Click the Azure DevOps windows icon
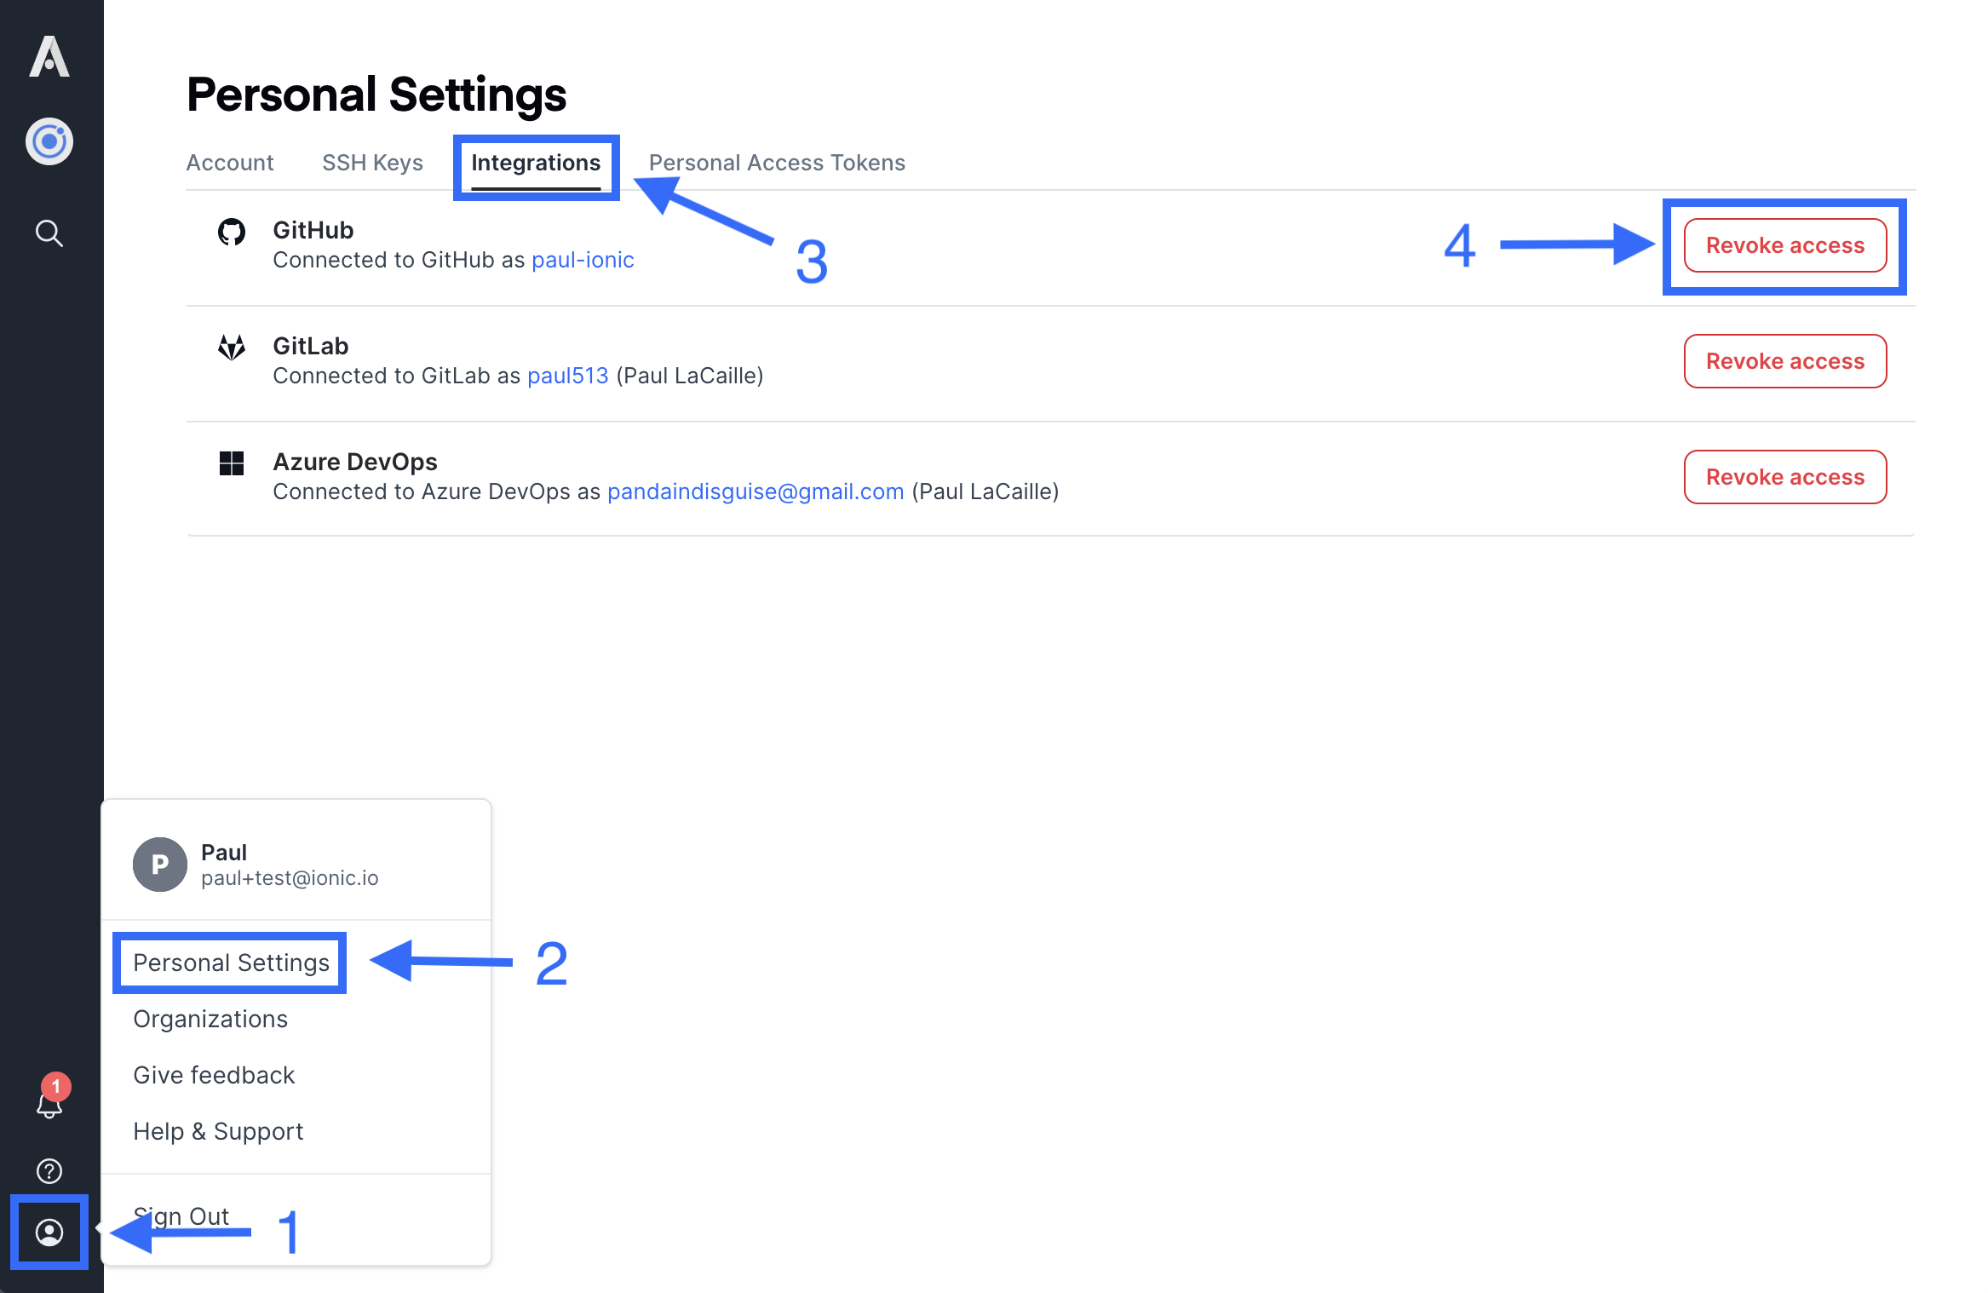Image resolution: width=1988 pixels, height=1293 pixels. [x=232, y=463]
